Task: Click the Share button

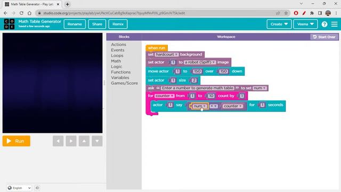Action: coord(97,24)
